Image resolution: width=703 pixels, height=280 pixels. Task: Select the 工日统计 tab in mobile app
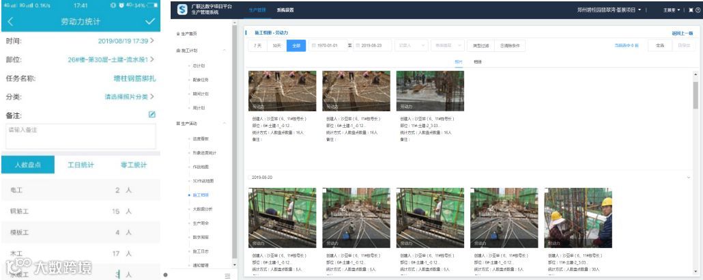(x=81, y=165)
